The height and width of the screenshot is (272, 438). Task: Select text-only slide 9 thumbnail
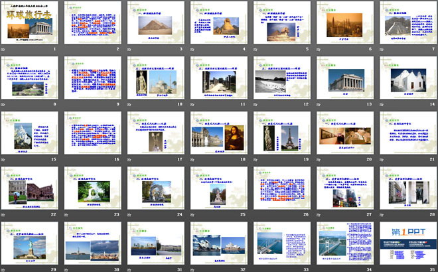tap(93, 78)
